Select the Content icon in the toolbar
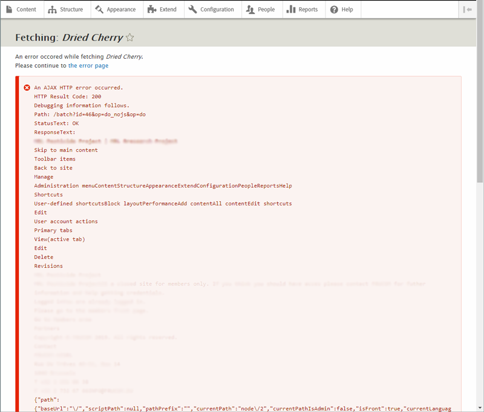 pyautogui.click(x=8, y=10)
